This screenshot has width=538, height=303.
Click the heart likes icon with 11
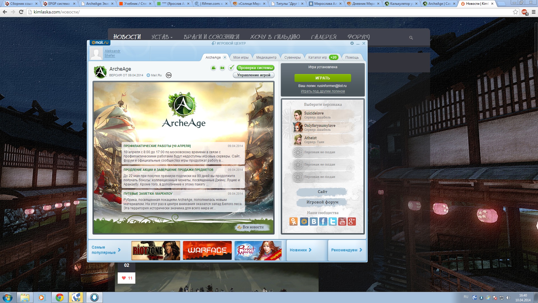124,278
